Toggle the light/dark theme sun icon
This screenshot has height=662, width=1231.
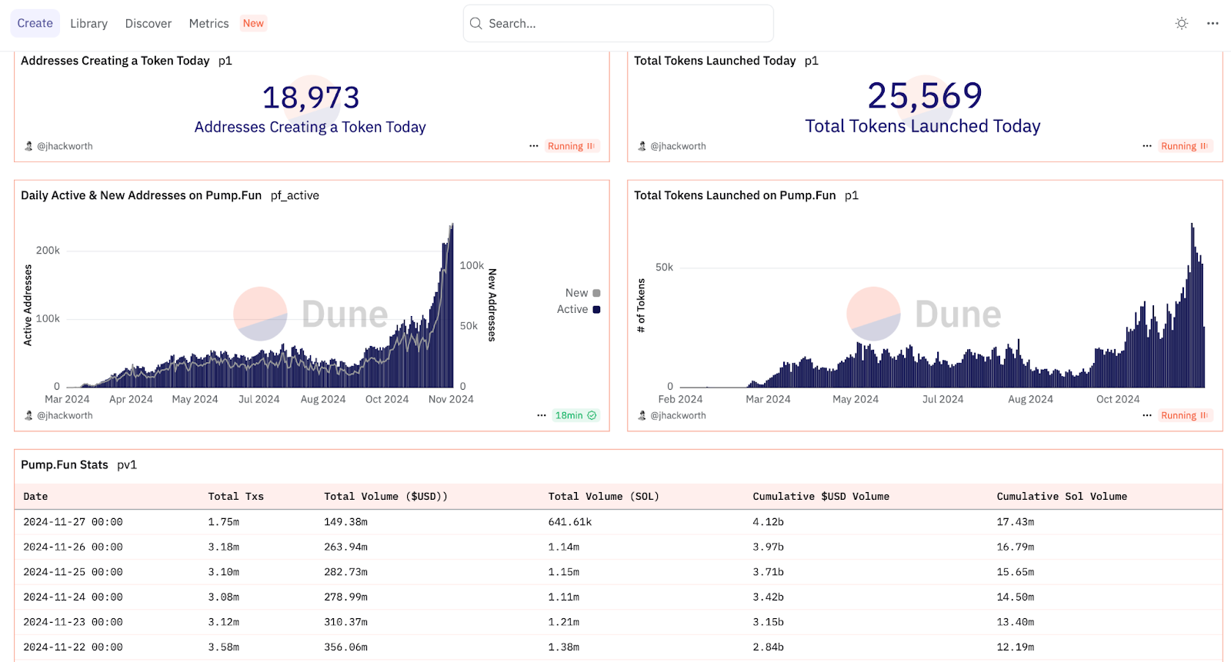[x=1182, y=23]
